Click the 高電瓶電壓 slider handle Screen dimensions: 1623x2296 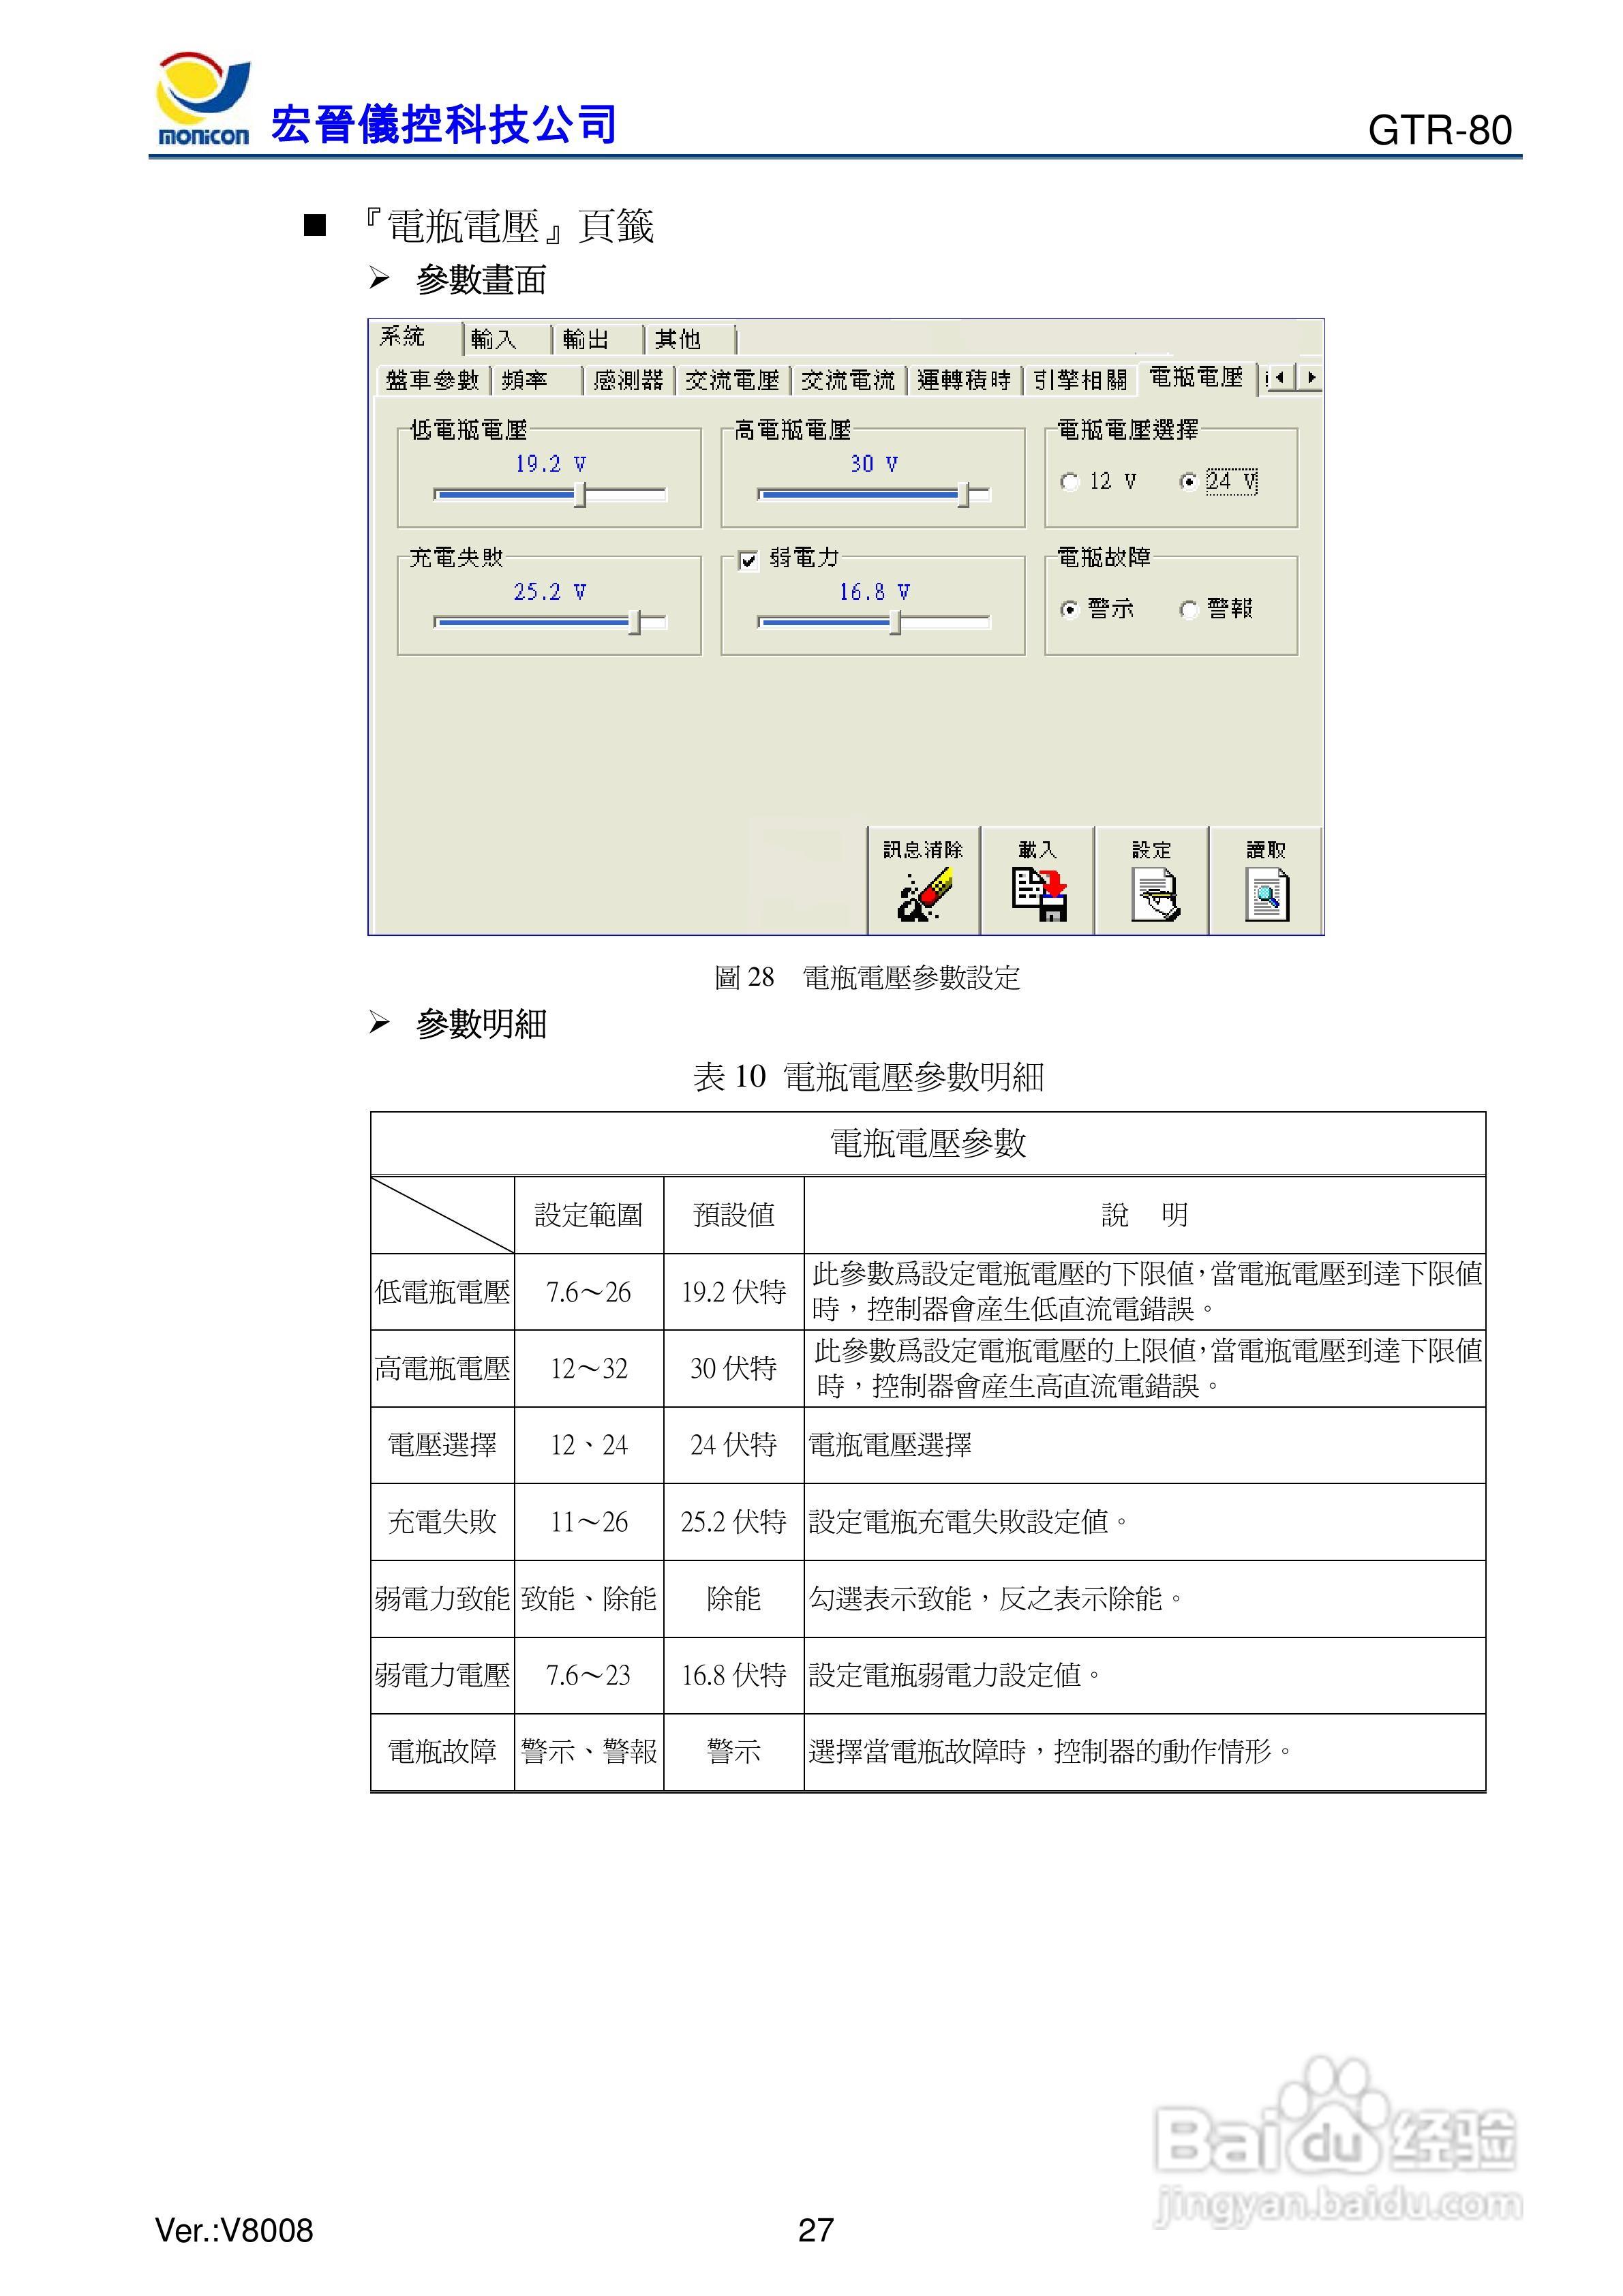click(x=964, y=494)
